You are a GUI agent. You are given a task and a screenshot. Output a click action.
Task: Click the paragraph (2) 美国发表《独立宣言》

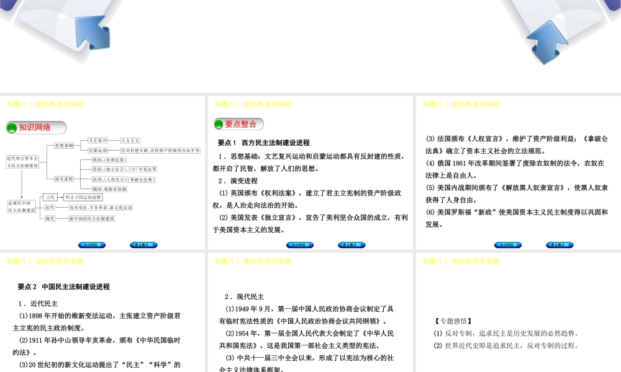(x=310, y=224)
